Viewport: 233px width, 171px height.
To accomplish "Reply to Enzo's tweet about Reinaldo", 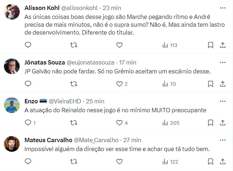I will click(x=28, y=123).
